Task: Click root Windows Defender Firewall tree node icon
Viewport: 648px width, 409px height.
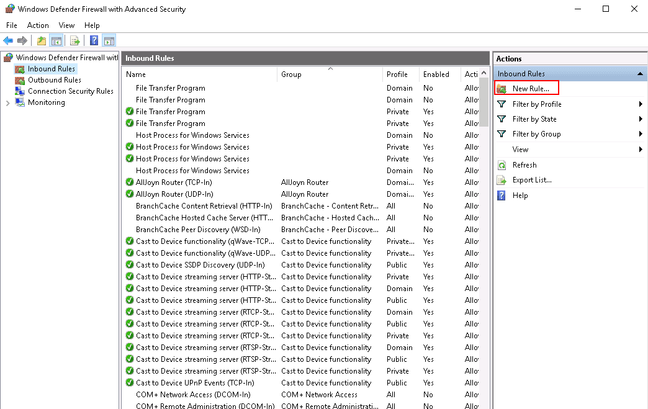Action: (8, 58)
